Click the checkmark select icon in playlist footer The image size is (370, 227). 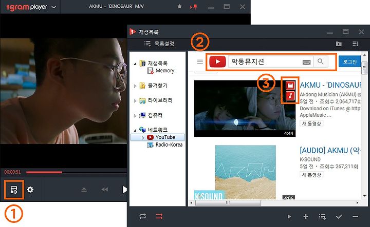coord(339,216)
